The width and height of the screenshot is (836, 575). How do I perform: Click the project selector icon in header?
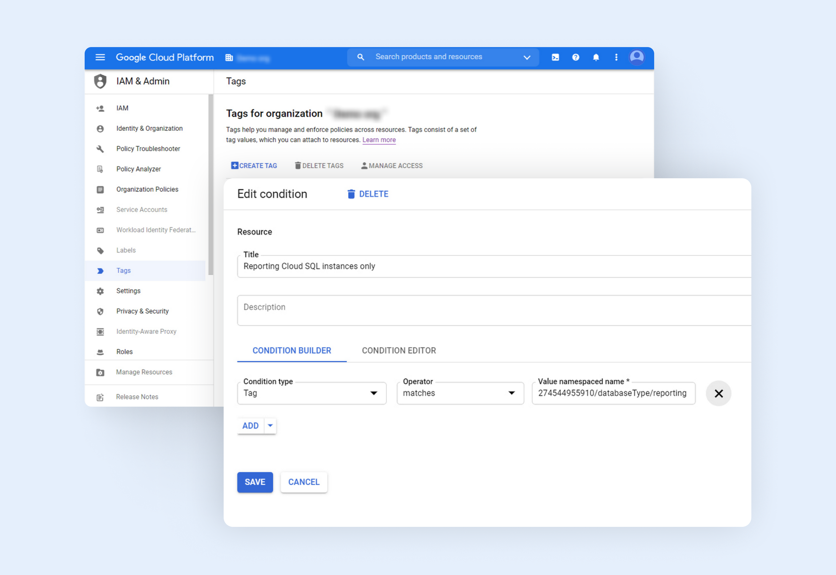tap(229, 58)
